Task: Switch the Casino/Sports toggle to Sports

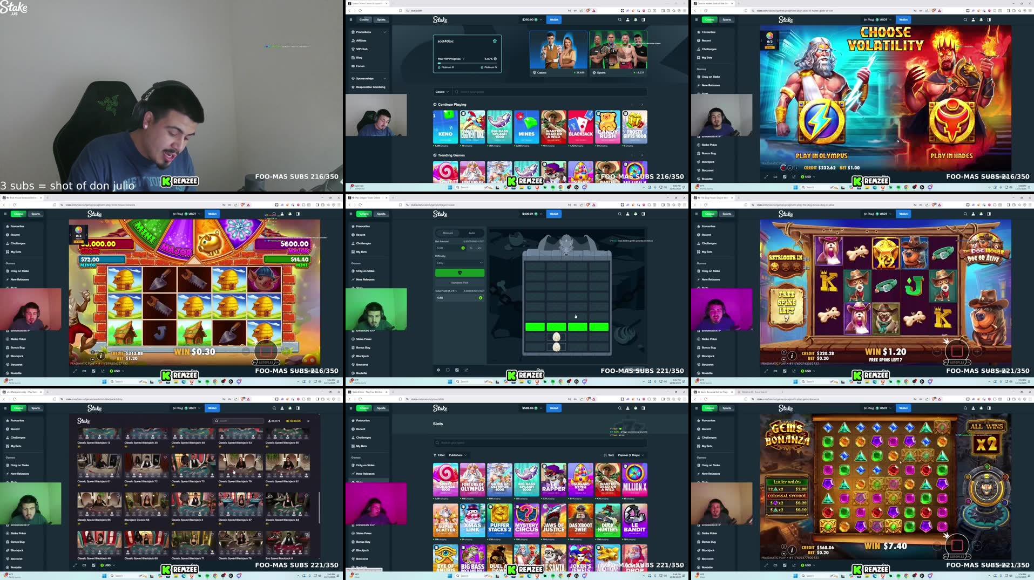Action: point(382,19)
